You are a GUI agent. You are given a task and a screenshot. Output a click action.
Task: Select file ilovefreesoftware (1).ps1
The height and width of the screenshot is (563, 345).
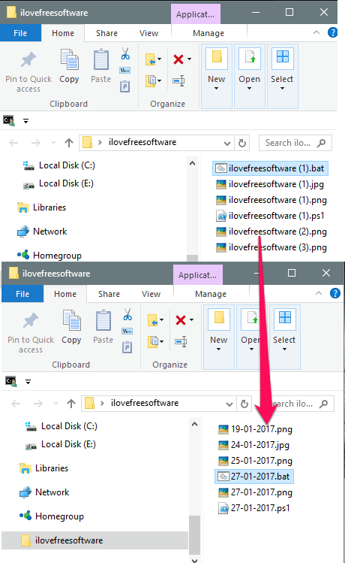(270, 216)
